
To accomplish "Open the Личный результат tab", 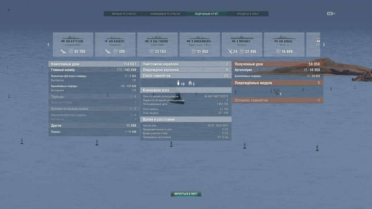I will (x=124, y=14).
